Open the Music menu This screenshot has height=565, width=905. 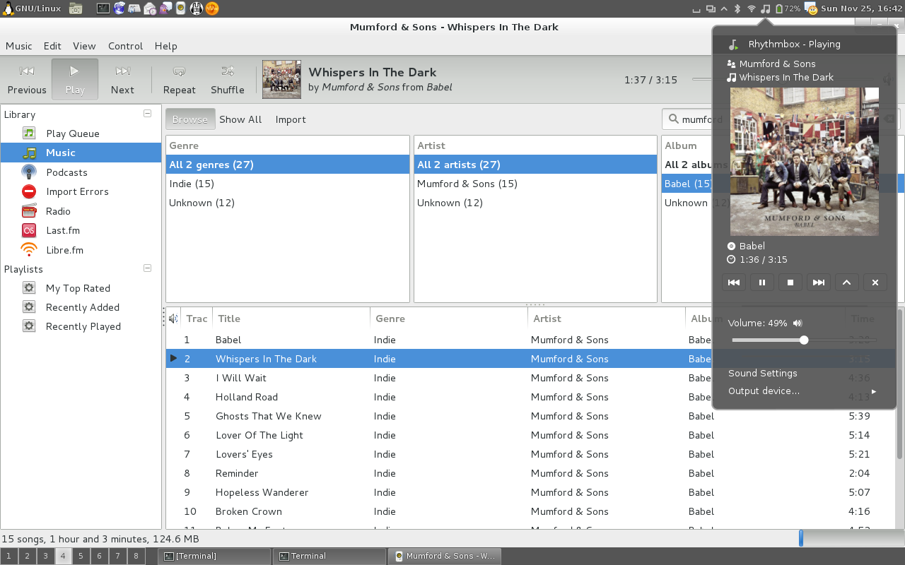tap(19, 46)
